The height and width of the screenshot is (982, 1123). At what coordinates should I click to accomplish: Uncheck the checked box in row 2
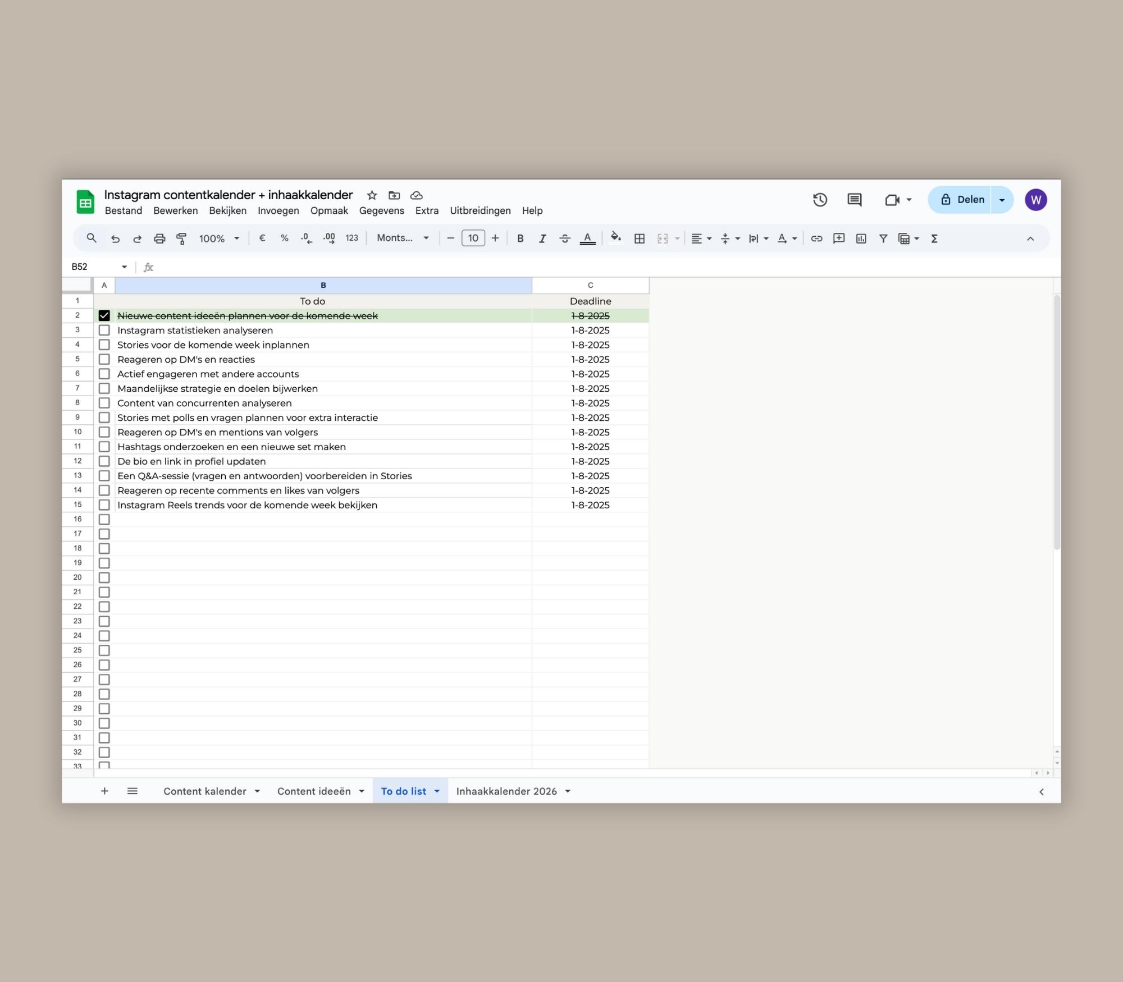(104, 316)
